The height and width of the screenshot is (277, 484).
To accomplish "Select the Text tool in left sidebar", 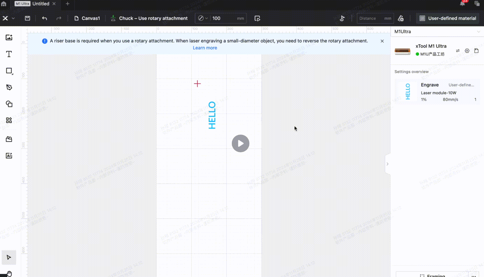I will click(9, 54).
